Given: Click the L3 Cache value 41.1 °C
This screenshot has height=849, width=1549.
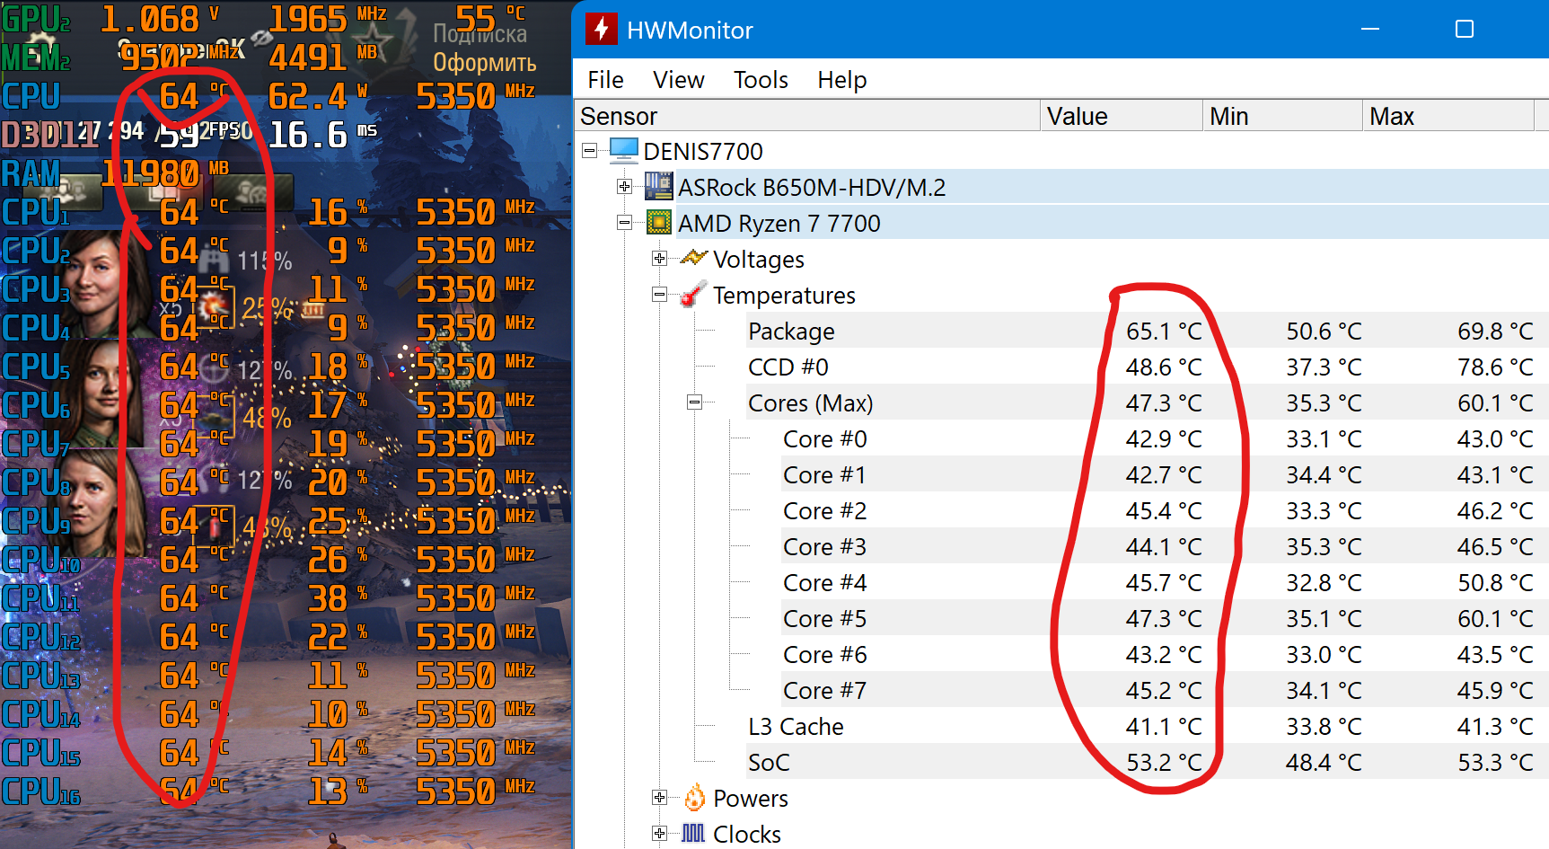Looking at the screenshot, I should [1164, 726].
